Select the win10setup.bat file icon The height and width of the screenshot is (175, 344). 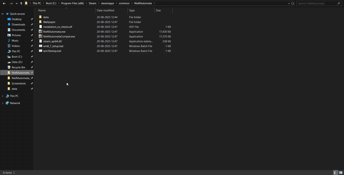pyautogui.click(x=40, y=51)
